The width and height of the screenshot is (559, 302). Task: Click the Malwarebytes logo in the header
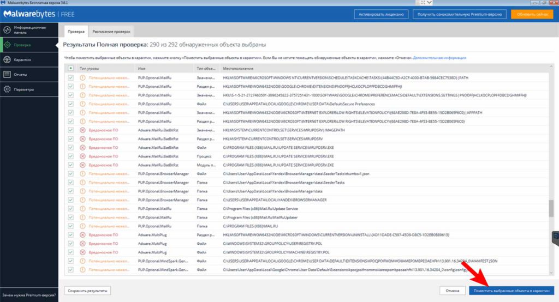[29, 14]
